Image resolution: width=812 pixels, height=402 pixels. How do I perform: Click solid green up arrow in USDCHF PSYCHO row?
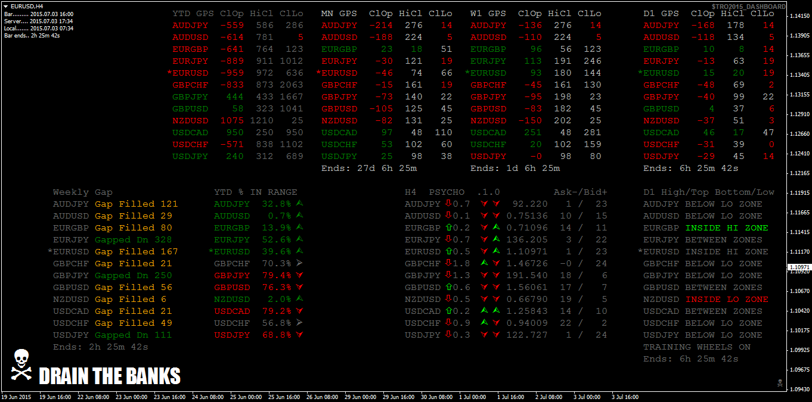pos(485,323)
